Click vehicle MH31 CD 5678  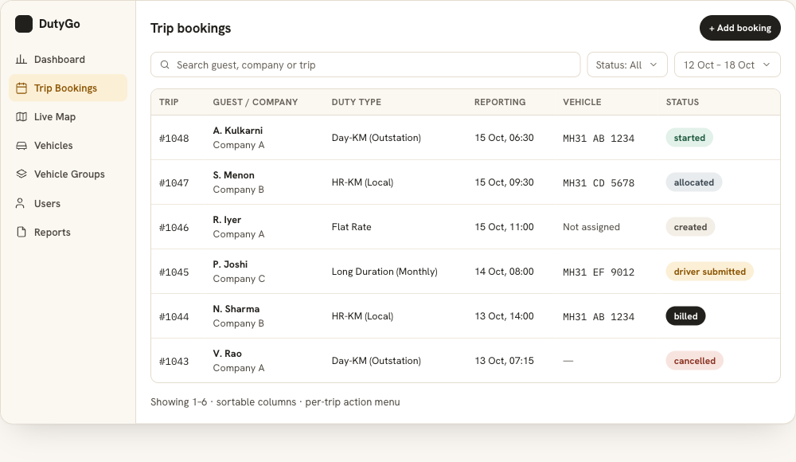(599, 183)
